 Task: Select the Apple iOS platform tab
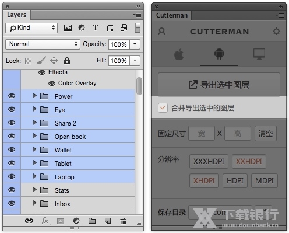click(x=179, y=54)
